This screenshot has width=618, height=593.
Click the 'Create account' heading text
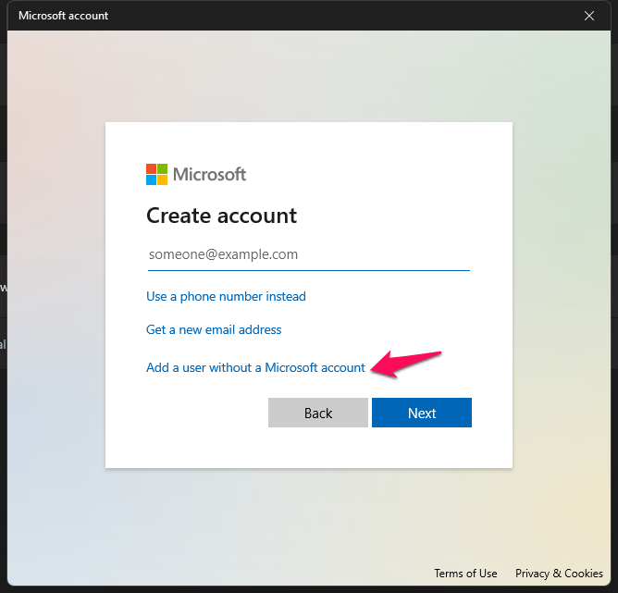click(x=221, y=216)
